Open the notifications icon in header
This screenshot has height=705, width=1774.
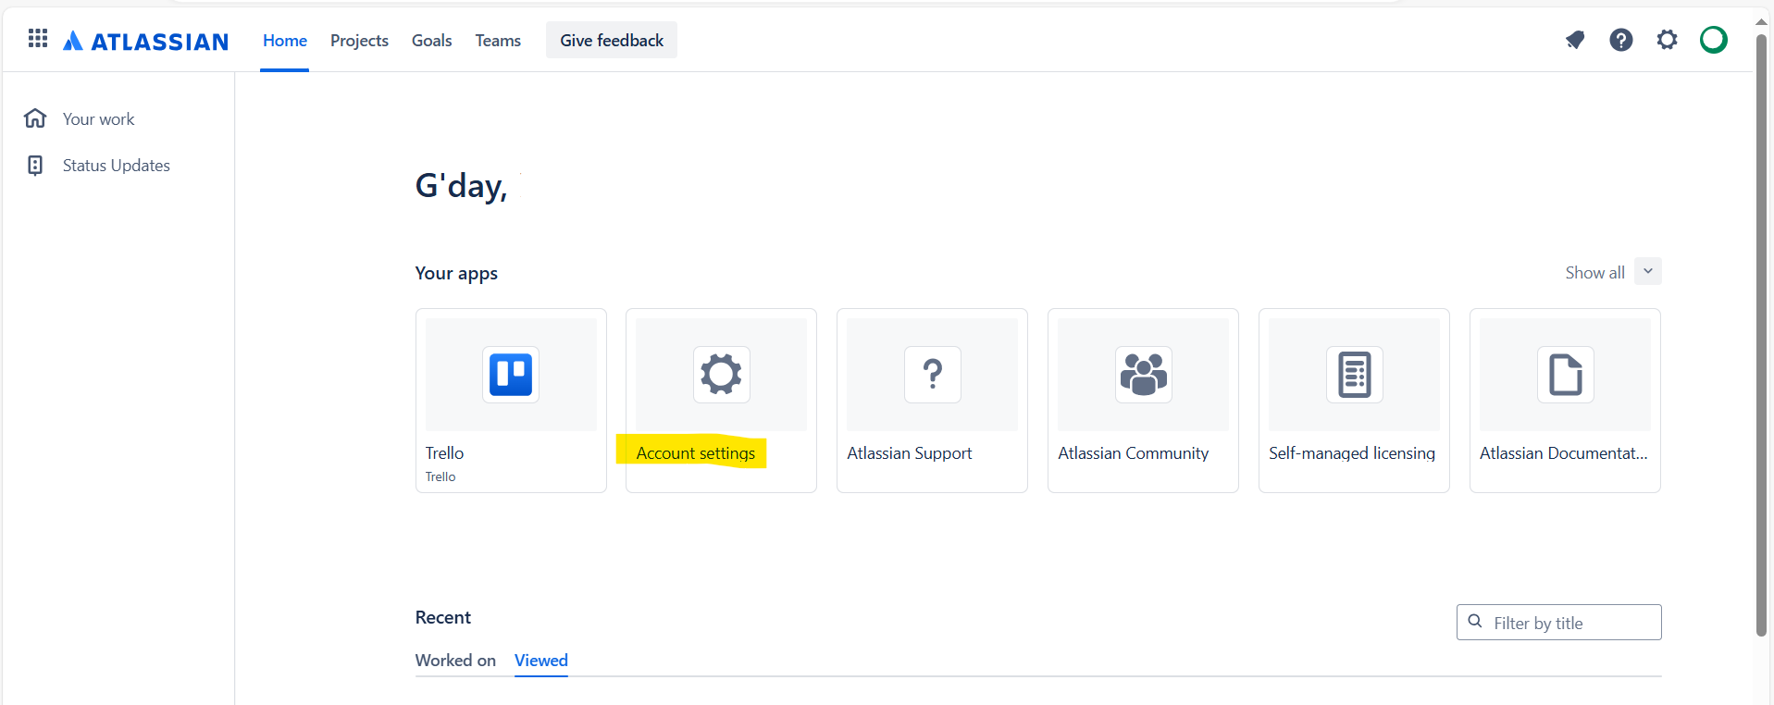pos(1575,40)
